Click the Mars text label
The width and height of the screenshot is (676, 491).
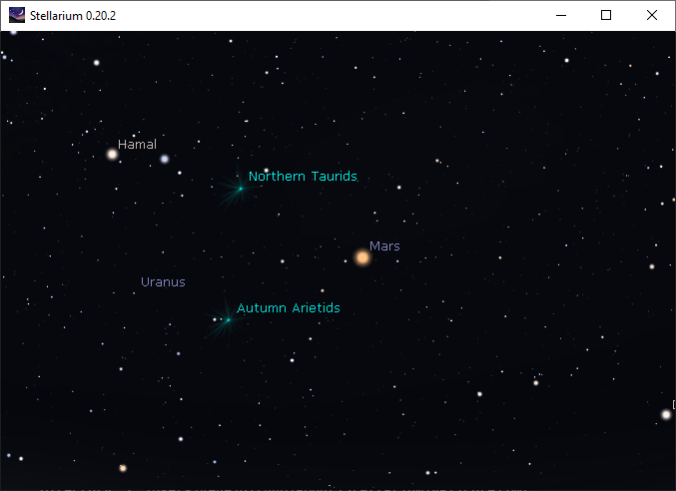tap(384, 245)
